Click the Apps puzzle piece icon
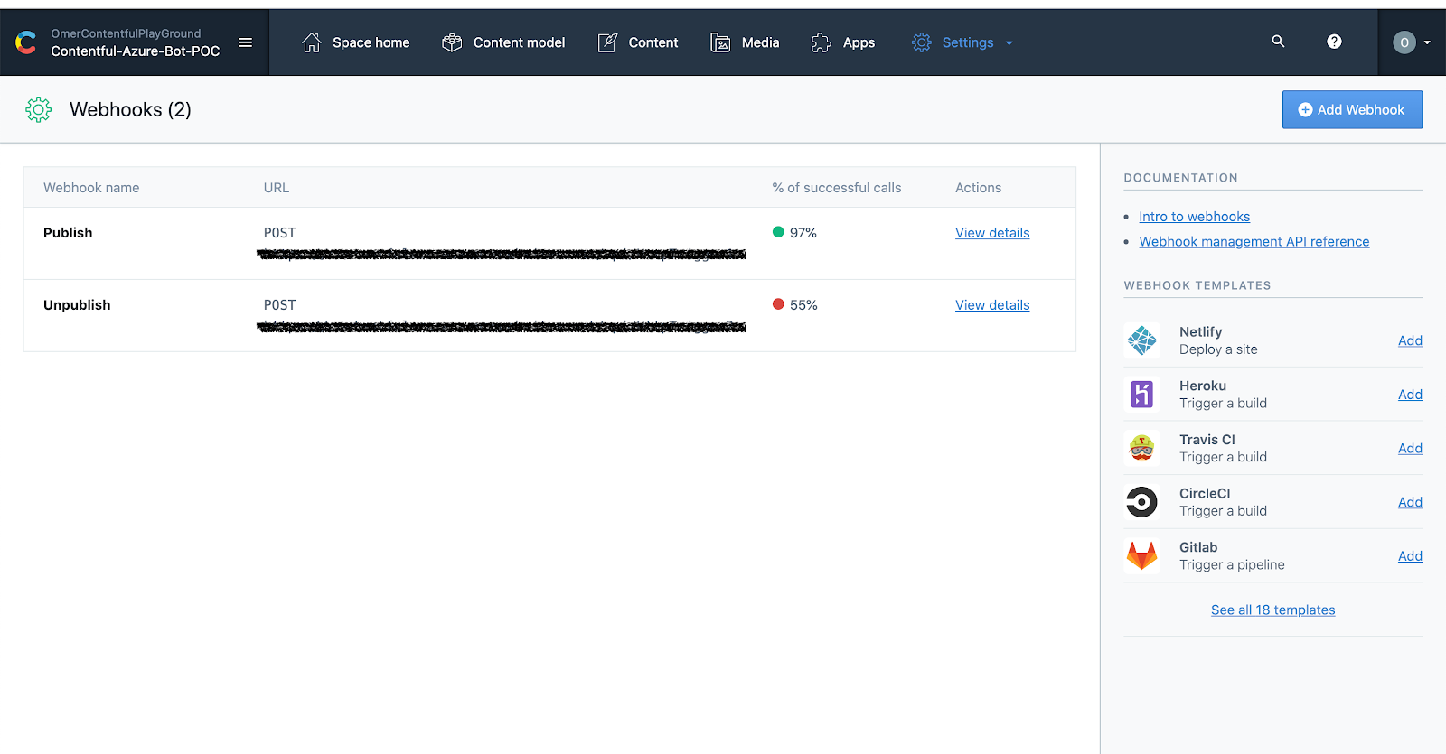This screenshot has width=1446, height=754. coord(821,42)
